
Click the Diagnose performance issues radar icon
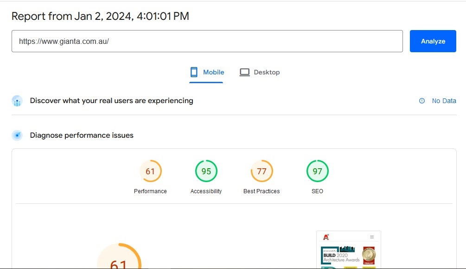coord(17,135)
